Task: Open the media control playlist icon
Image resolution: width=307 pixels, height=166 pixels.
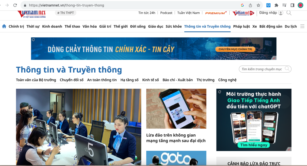Action: click(285, 5)
